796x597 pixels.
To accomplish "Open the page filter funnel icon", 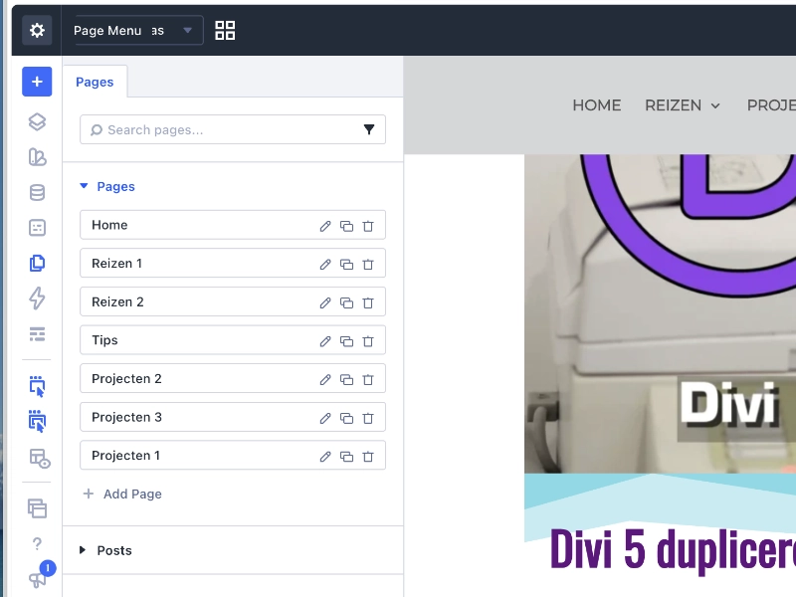I will click(x=369, y=129).
